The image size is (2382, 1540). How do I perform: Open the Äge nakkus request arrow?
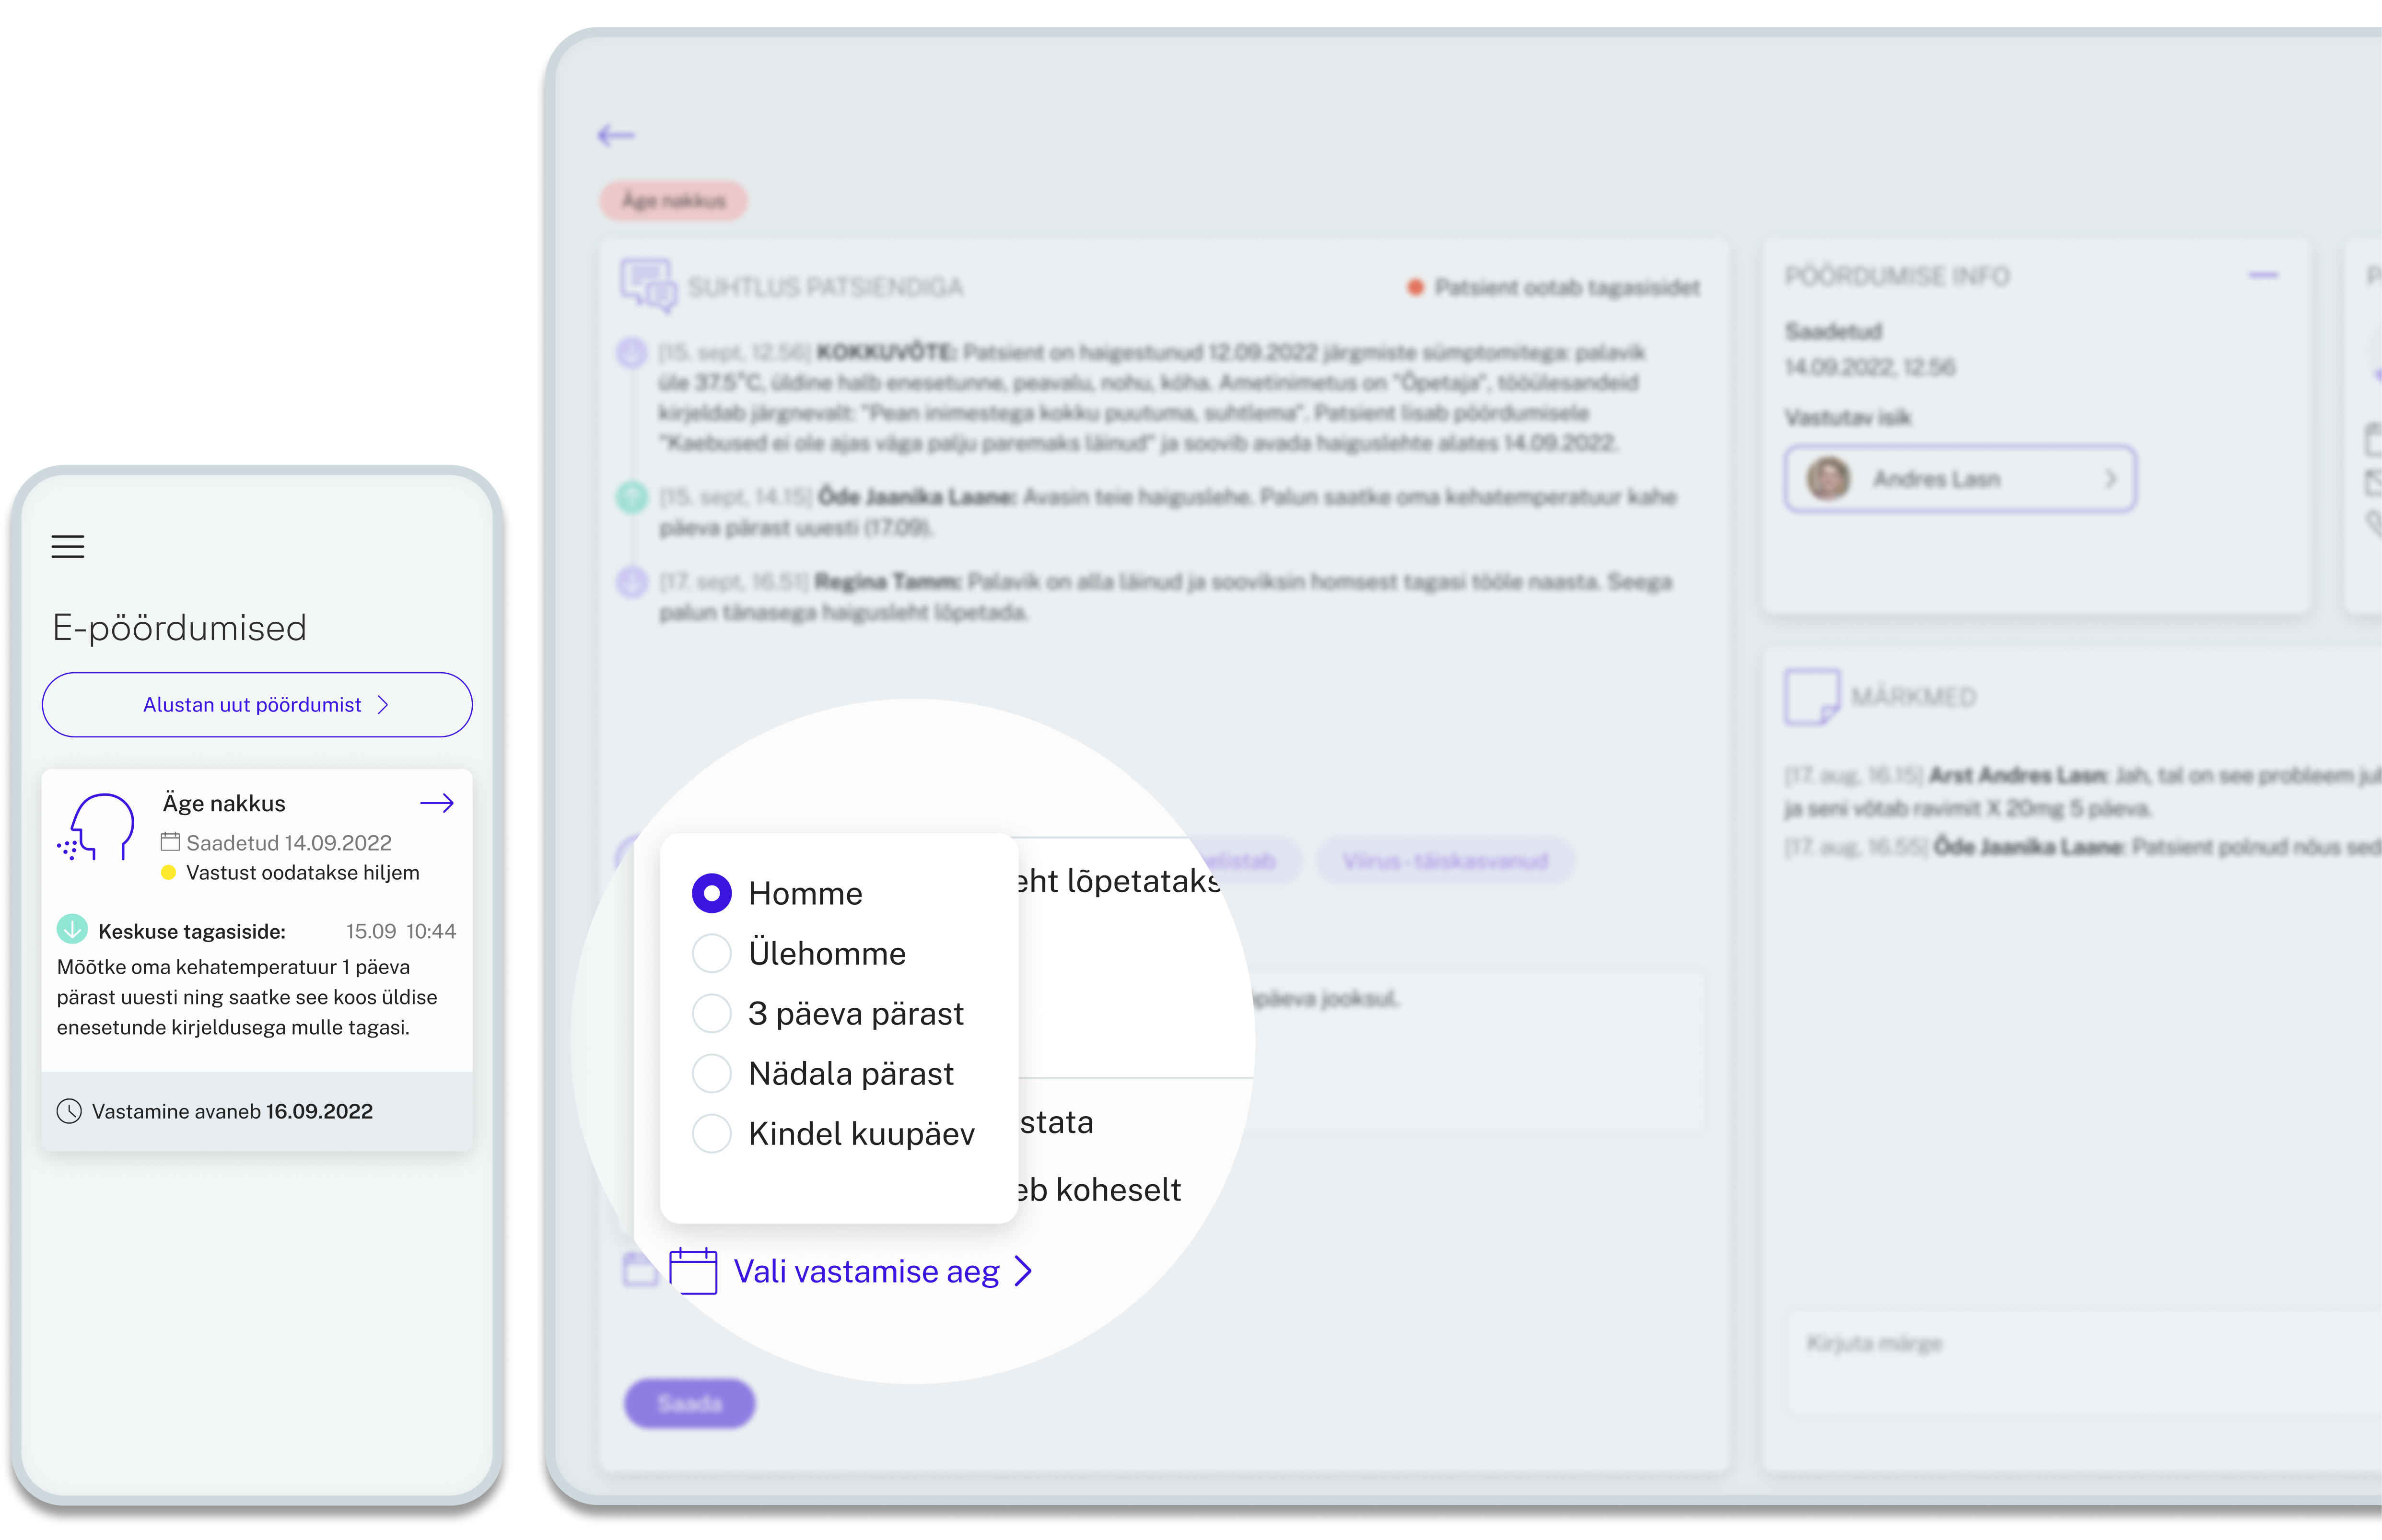[437, 803]
